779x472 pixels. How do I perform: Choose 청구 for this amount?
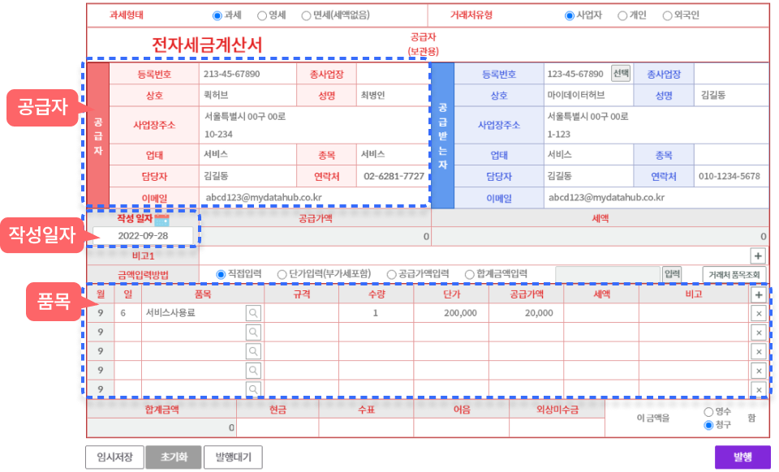coord(708,425)
